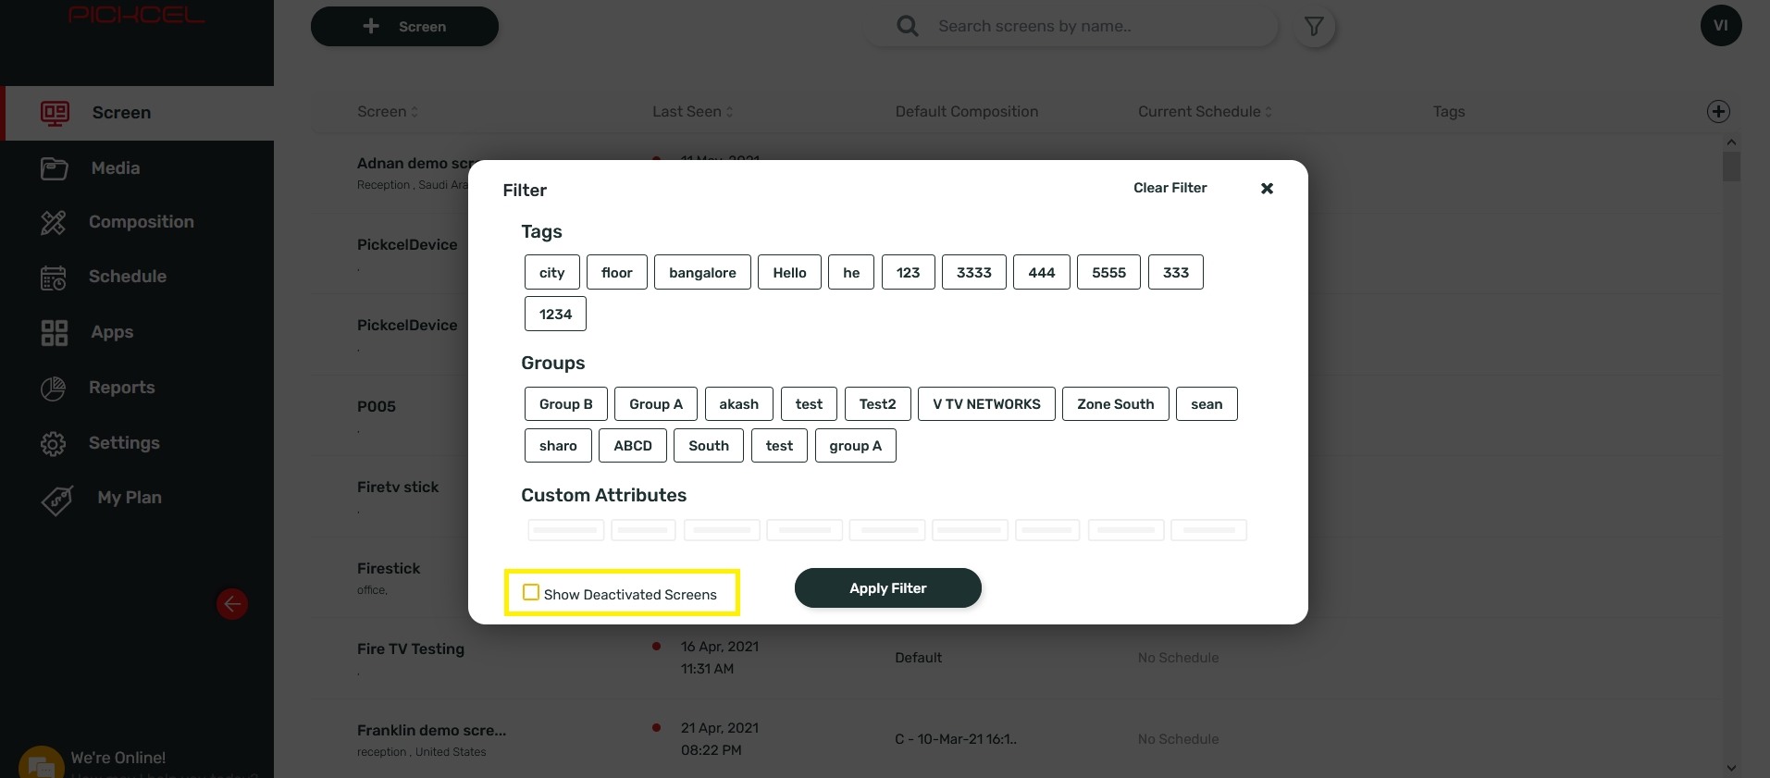The image size is (1770, 778).
Task: Enable Show Deactivated Screens checkbox
Action: pyautogui.click(x=531, y=592)
